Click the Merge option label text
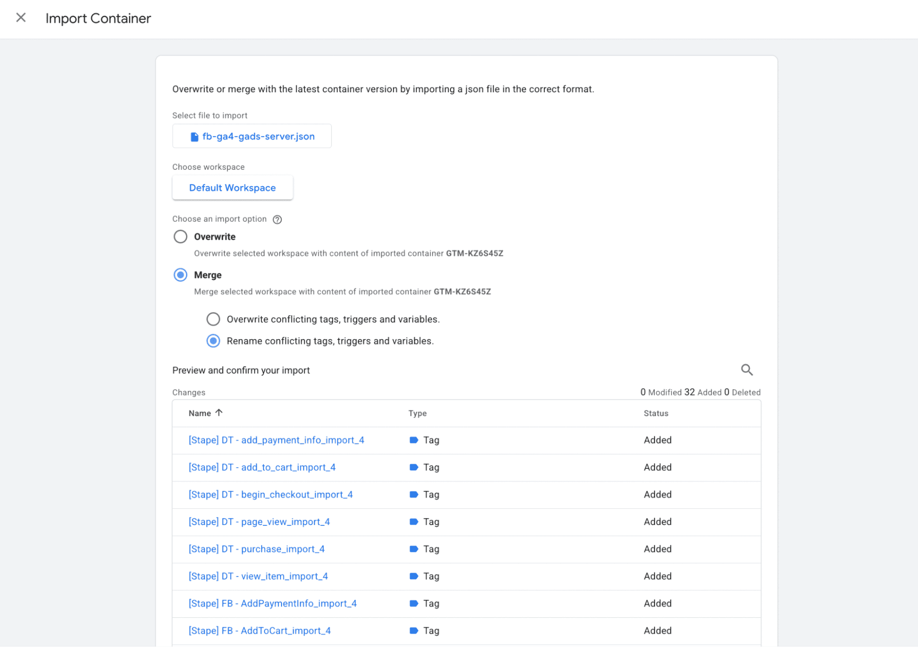 click(208, 275)
